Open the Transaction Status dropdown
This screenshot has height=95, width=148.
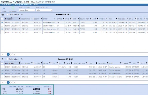pos(27,10)
